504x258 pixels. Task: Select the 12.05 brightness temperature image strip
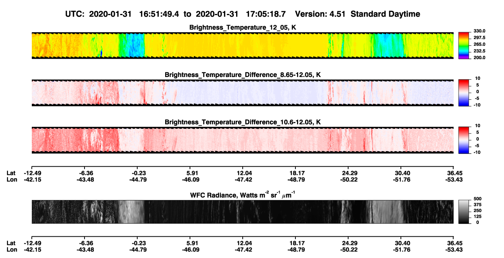pyautogui.click(x=242, y=46)
